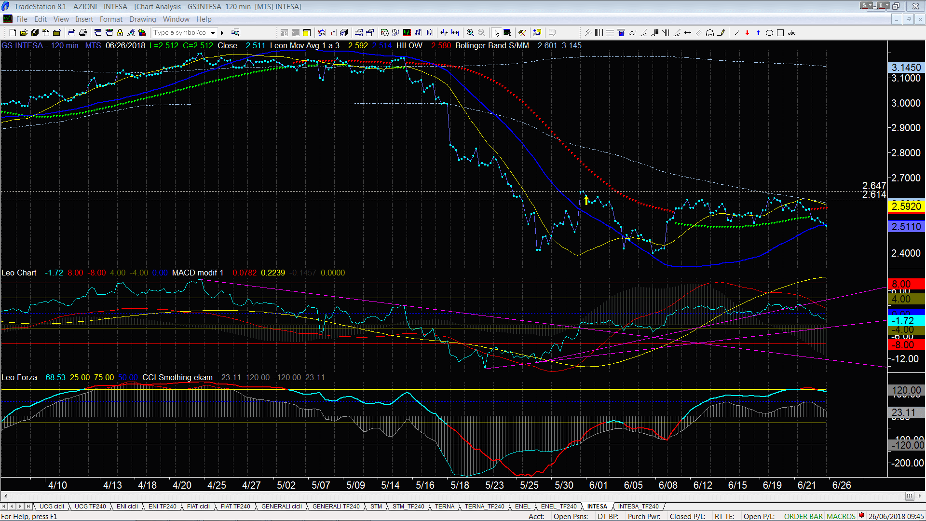This screenshot has height=521, width=926.
Task: Click the New document icon
Action: pos(13,33)
